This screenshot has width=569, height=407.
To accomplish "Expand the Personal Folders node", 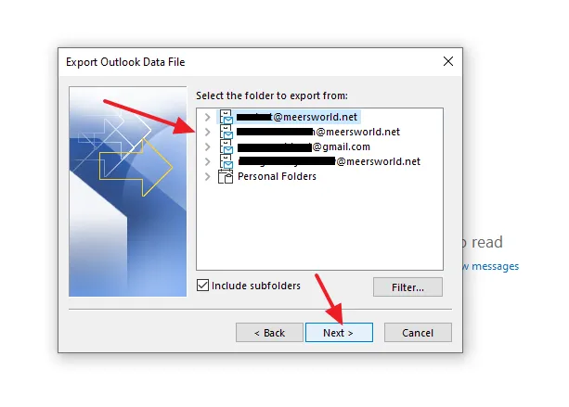I will pos(207,176).
